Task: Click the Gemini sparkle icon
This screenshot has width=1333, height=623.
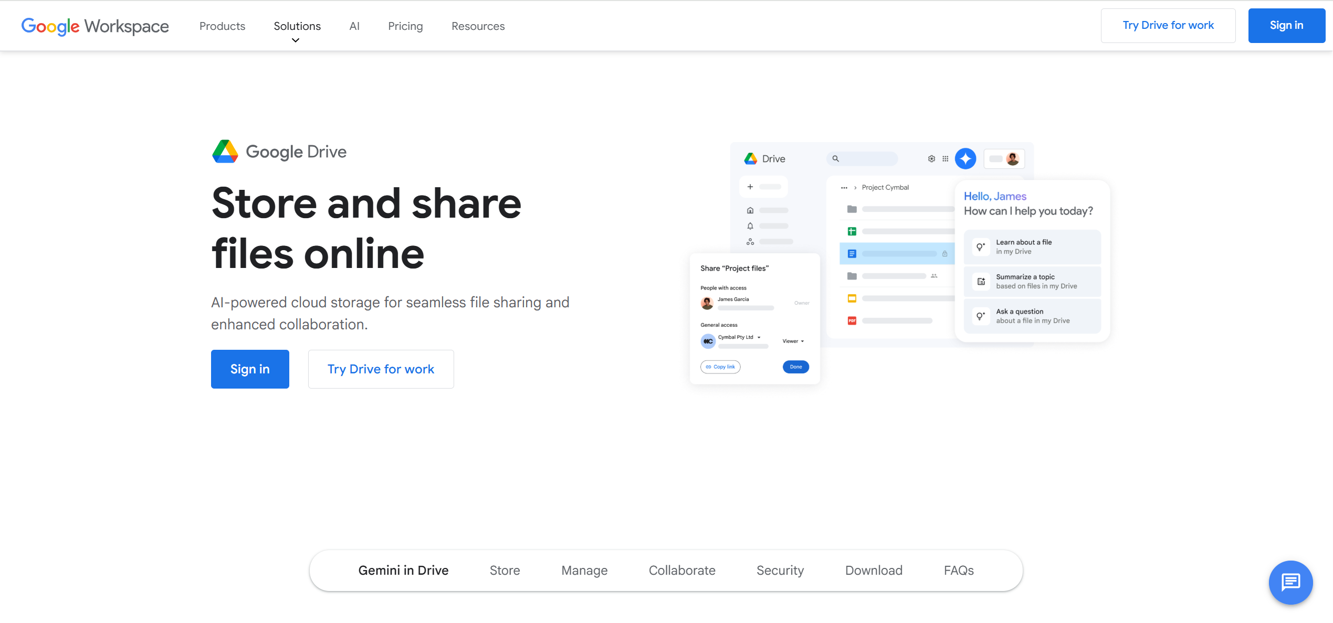Action: (965, 158)
